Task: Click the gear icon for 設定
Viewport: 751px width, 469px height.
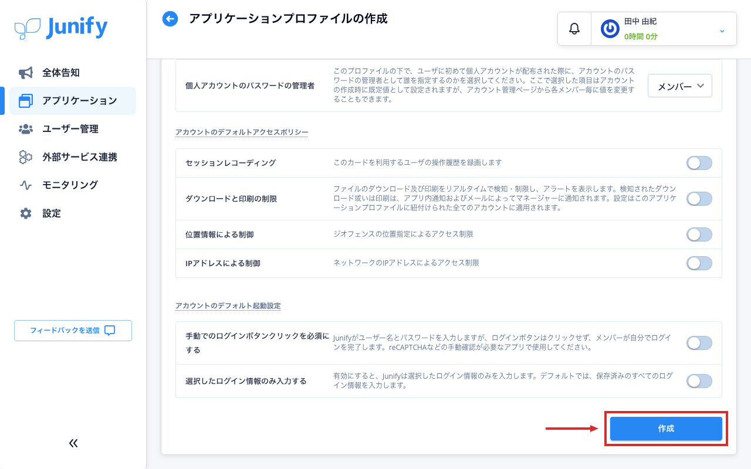Action: point(25,213)
